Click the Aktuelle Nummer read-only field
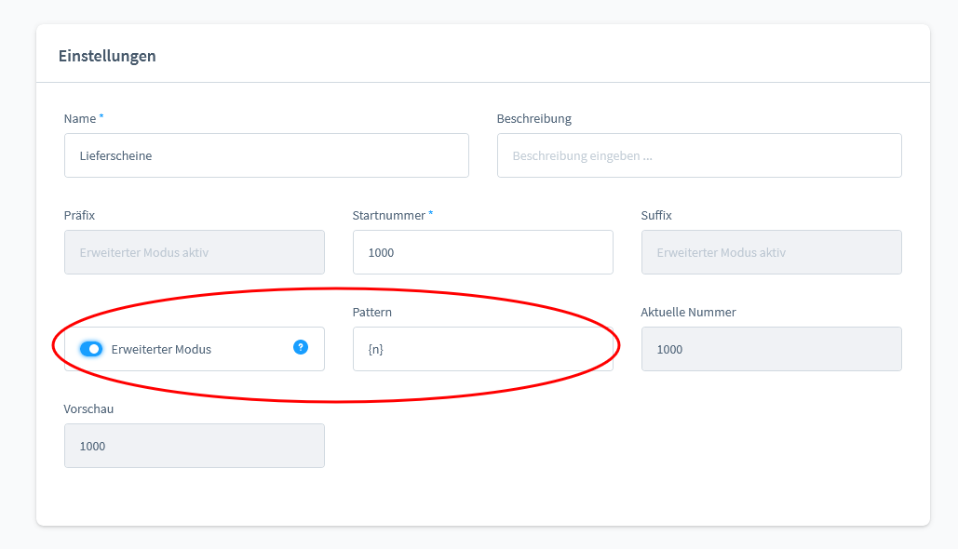The height and width of the screenshot is (549, 958). coord(771,349)
